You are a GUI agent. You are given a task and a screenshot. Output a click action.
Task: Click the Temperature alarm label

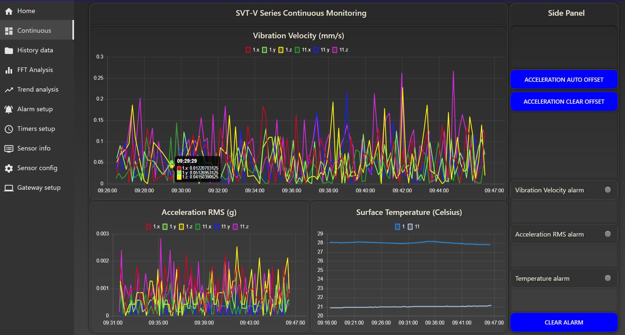542,278
